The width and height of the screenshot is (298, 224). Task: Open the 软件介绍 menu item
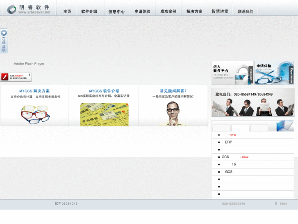pyautogui.click(x=89, y=12)
